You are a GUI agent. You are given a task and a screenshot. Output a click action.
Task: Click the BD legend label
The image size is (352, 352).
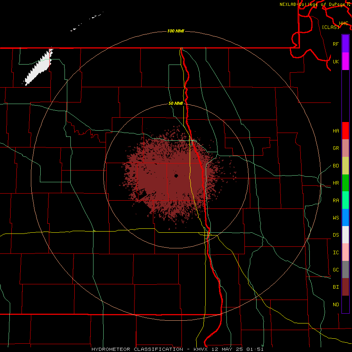click(336, 166)
